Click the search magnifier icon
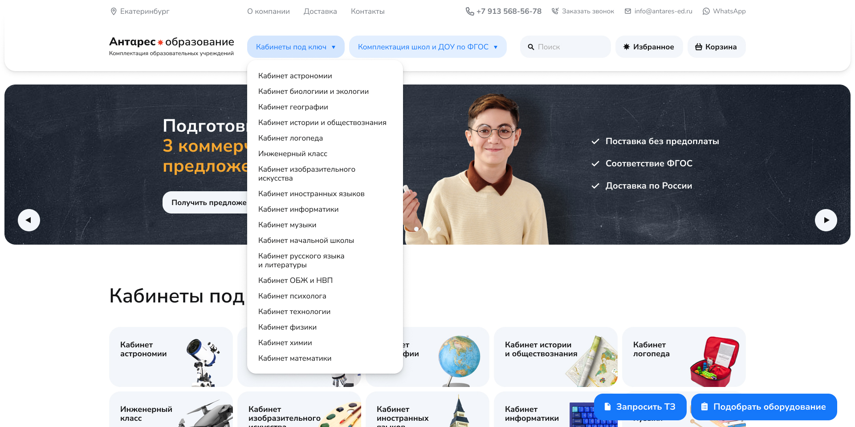The width and height of the screenshot is (855, 427). pyautogui.click(x=531, y=47)
